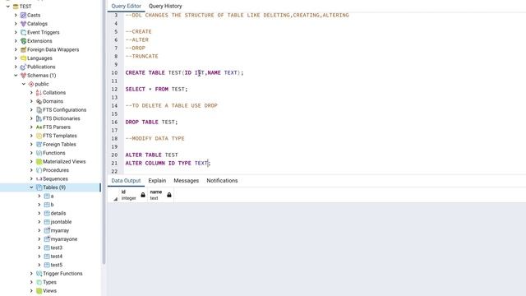
Task: Click the Foreign Tables icon
Action: (x=39, y=145)
